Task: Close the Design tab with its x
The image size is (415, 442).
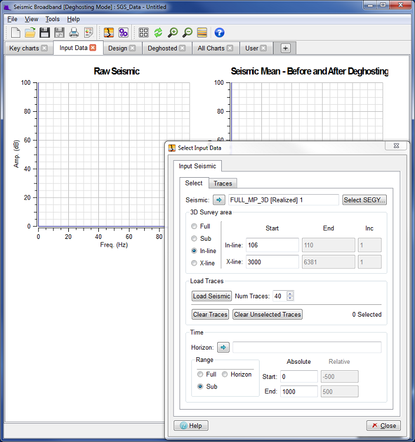Action: tap(132, 48)
